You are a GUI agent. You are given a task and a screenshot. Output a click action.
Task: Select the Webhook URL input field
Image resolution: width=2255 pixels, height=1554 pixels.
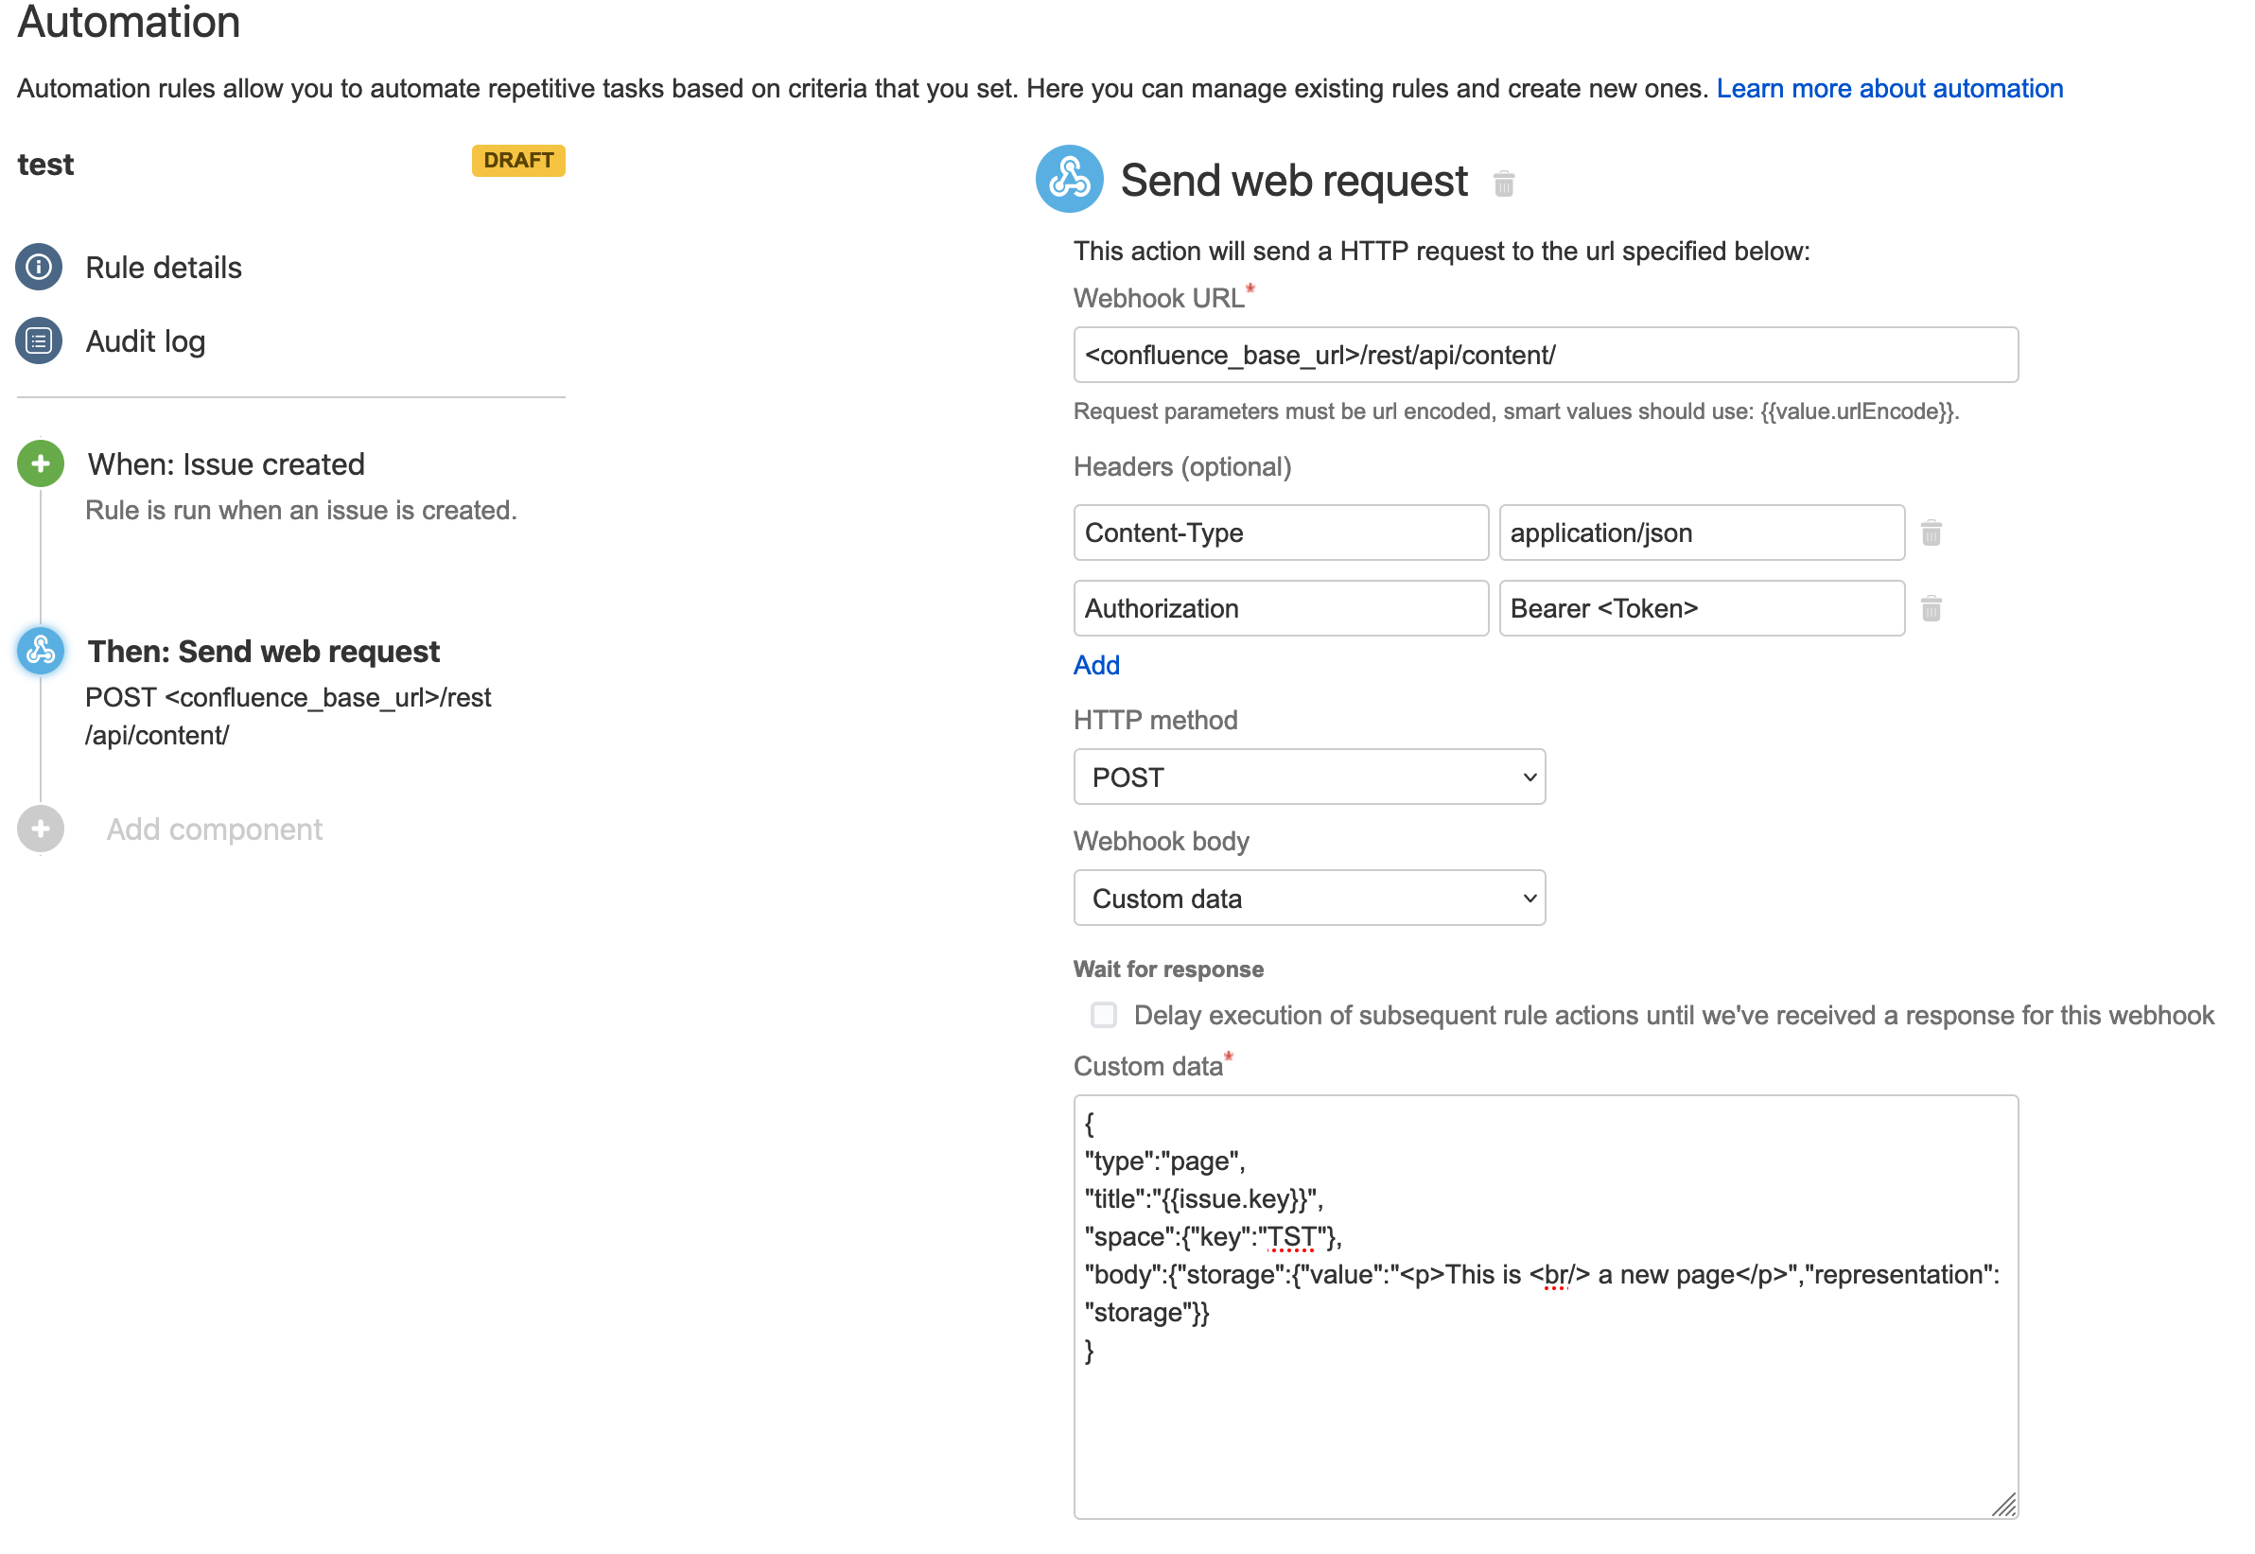tap(1544, 355)
